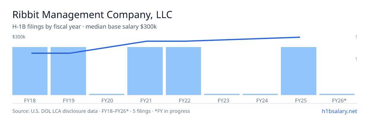Click the FY18 axis label
The width and height of the screenshot is (370, 123).
pos(30,100)
